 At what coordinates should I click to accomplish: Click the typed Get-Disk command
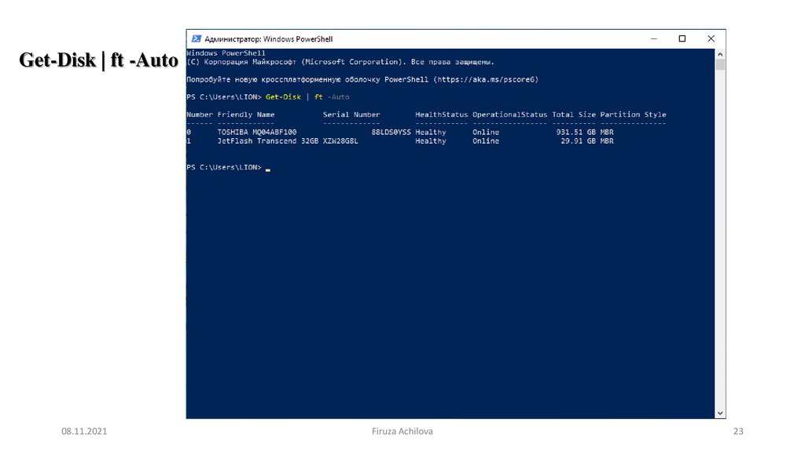pyautogui.click(x=283, y=97)
